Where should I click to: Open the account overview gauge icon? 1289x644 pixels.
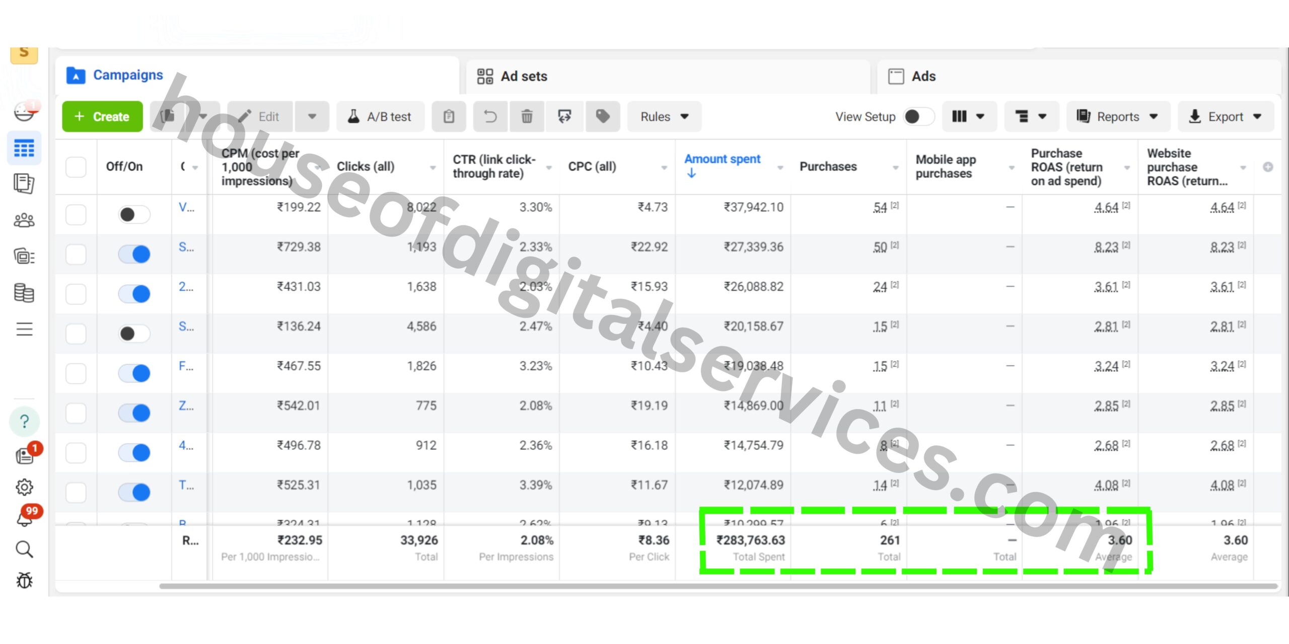pyautogui.click(x=24, y=112)
